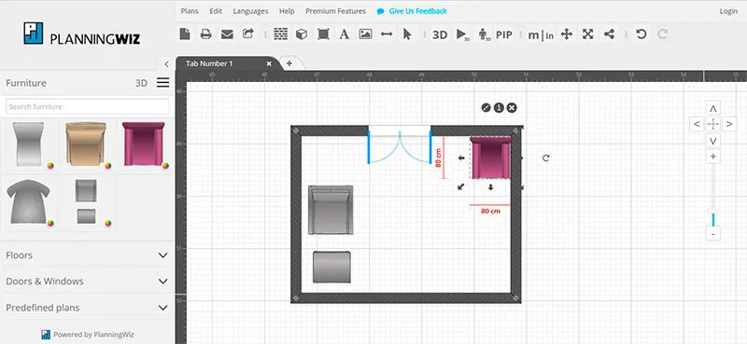The image size is (747, 344).
Task: Click the Login link
Action: pyautogui.click(x=728, y=11)
